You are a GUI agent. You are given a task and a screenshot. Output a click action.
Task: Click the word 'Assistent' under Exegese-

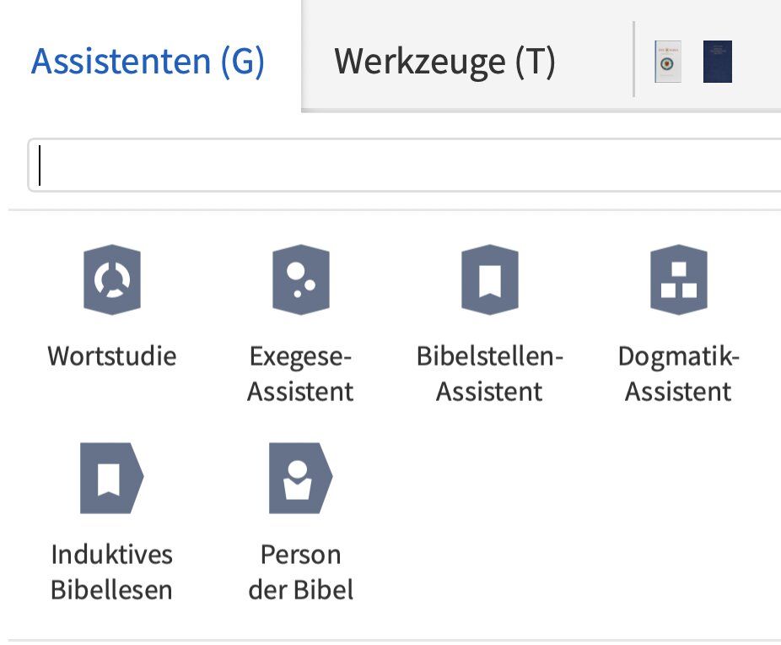[300, 392]
